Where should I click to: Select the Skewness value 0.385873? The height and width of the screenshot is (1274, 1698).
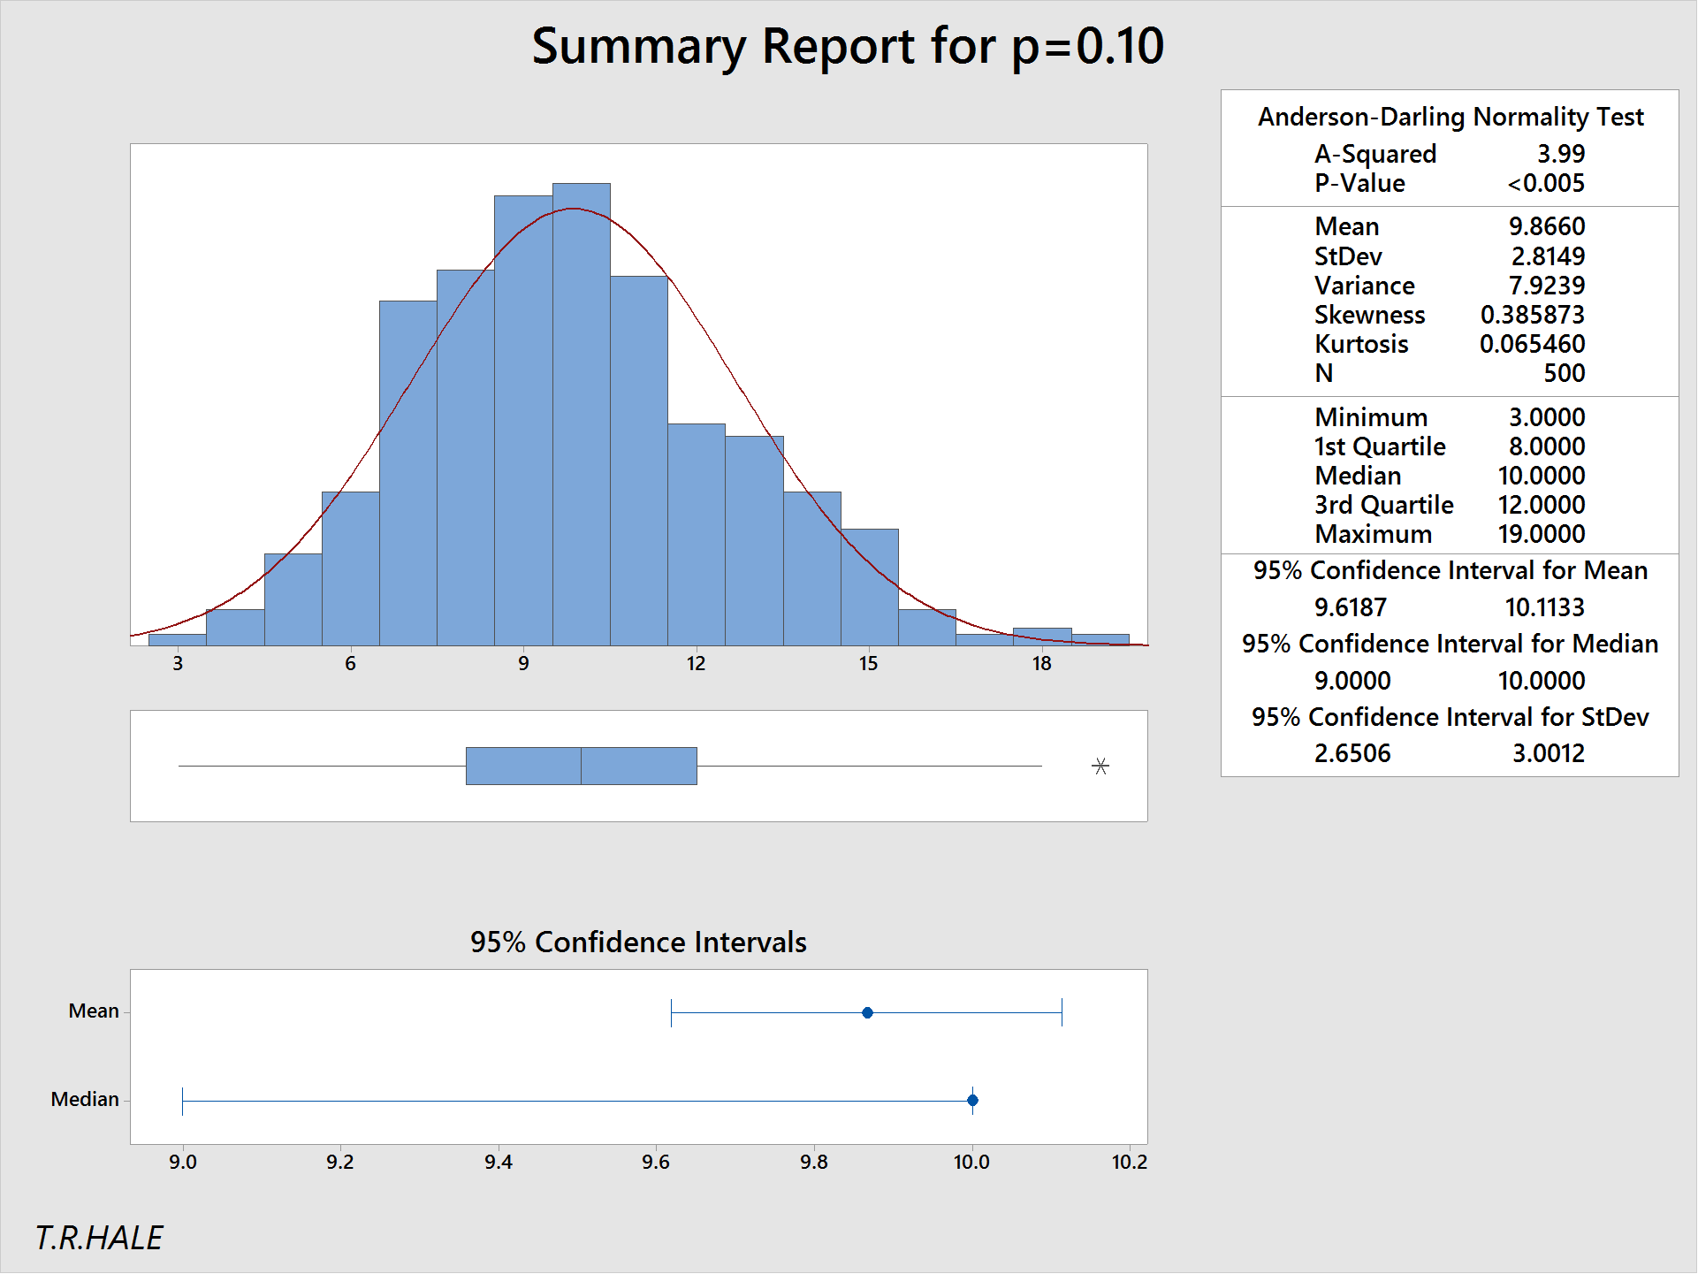1532,315
